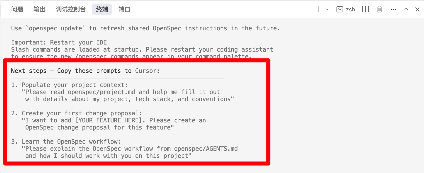The image size is (424, 173).
Task: Click the word Cursor in the Next steps heading
Action: click(146, 71)
